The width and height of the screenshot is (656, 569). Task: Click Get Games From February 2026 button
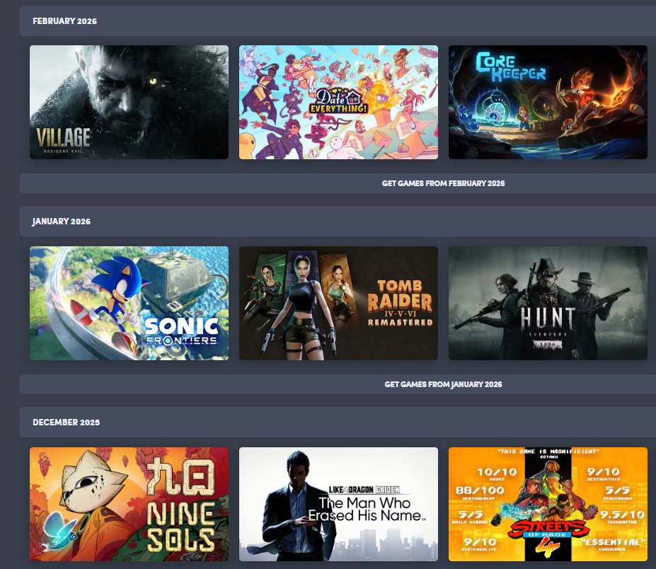point(443,183)
